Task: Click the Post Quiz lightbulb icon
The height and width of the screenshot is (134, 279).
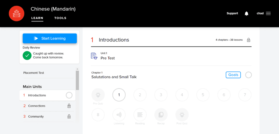Action: pos(182,115)
